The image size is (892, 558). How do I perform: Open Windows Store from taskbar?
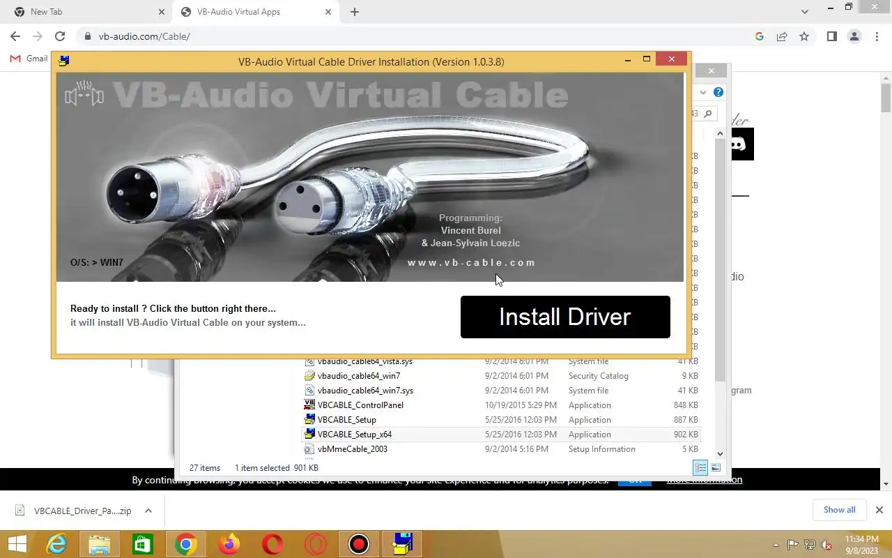point(143,544)
